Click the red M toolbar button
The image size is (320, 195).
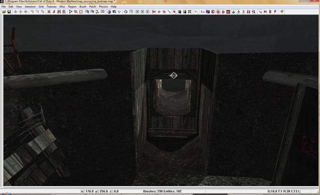click(x=265, y=12)
